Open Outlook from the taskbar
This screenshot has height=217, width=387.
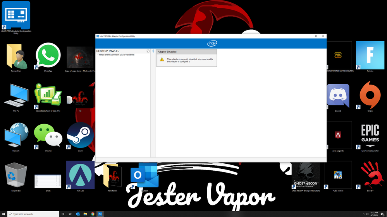(77, 214)
